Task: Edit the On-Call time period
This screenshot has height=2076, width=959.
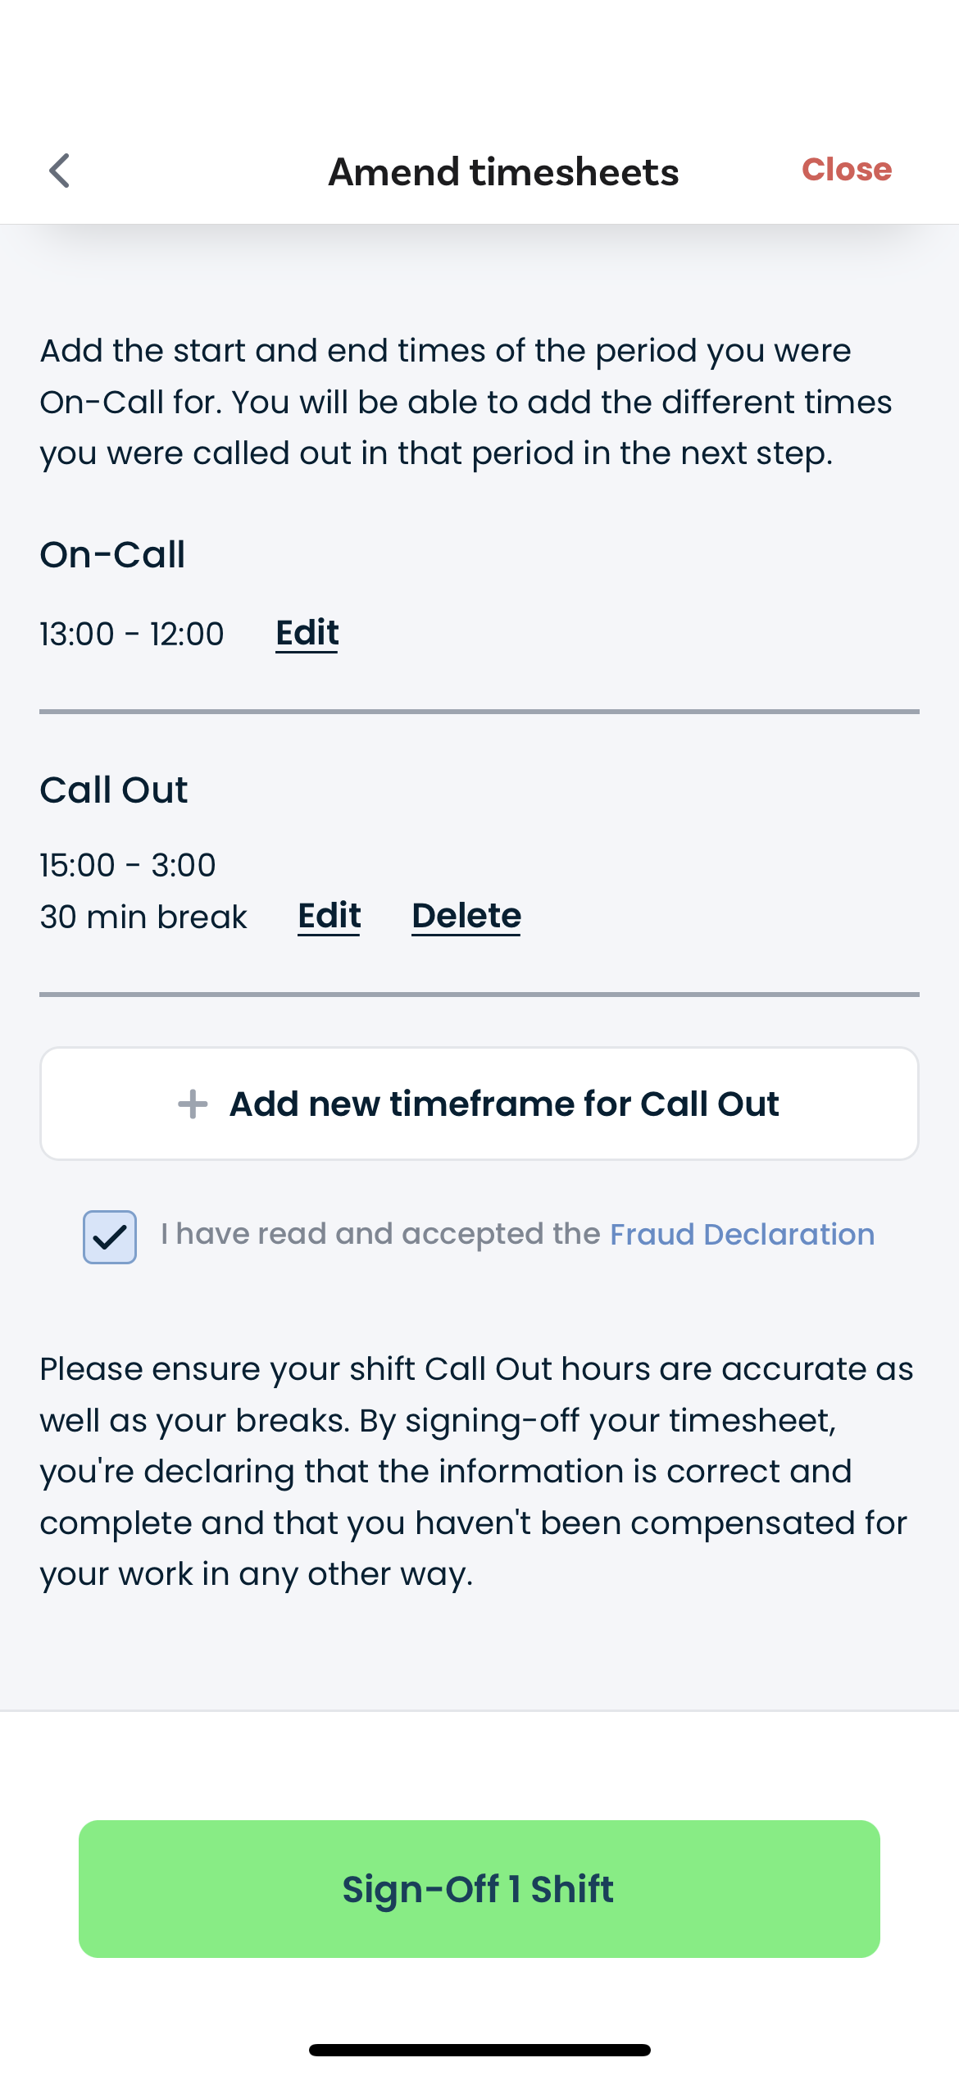Action: 307,632
